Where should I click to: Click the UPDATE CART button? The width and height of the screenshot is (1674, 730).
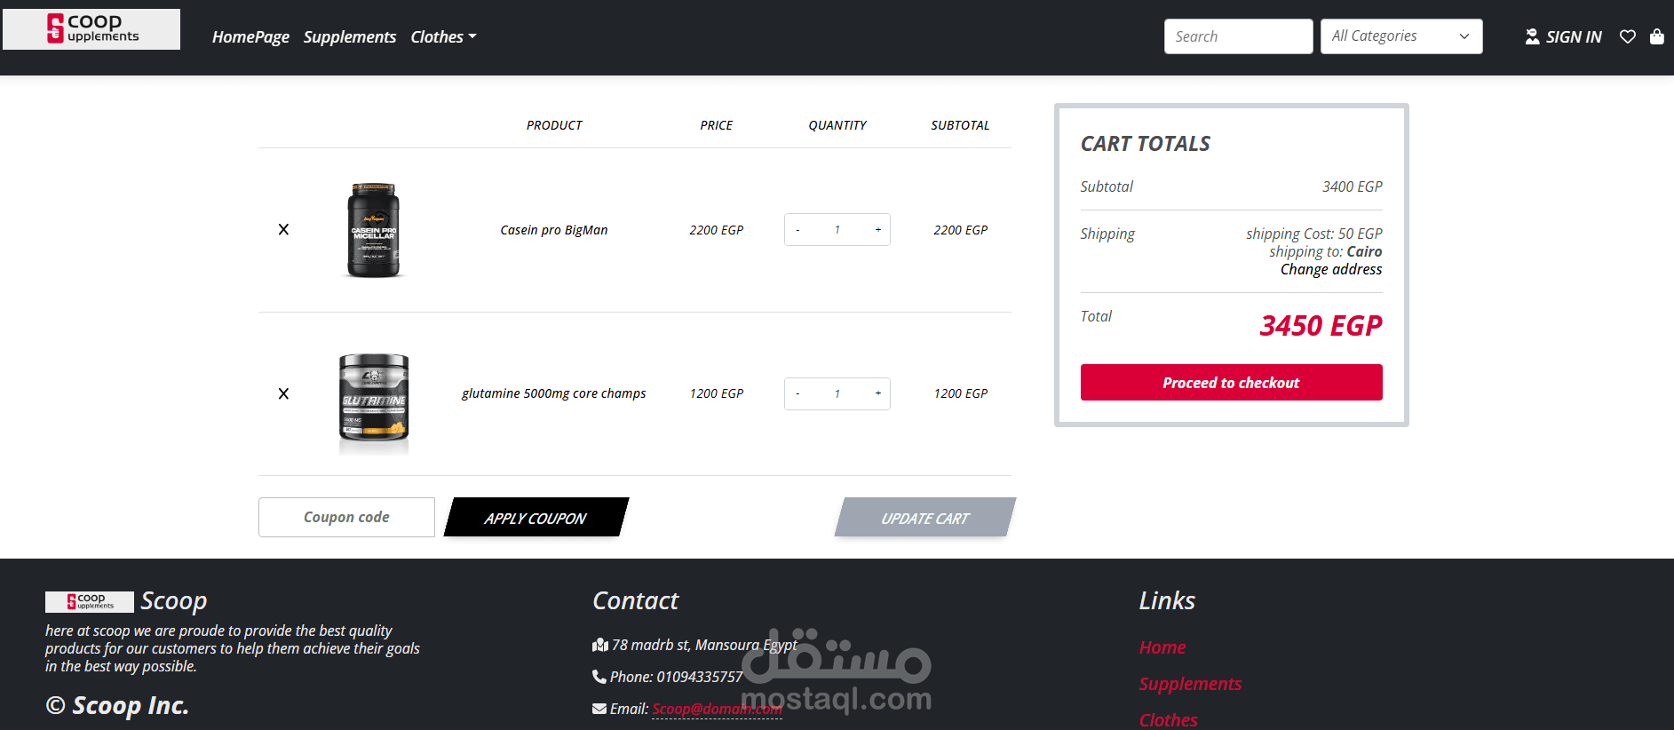click(924, 517)
